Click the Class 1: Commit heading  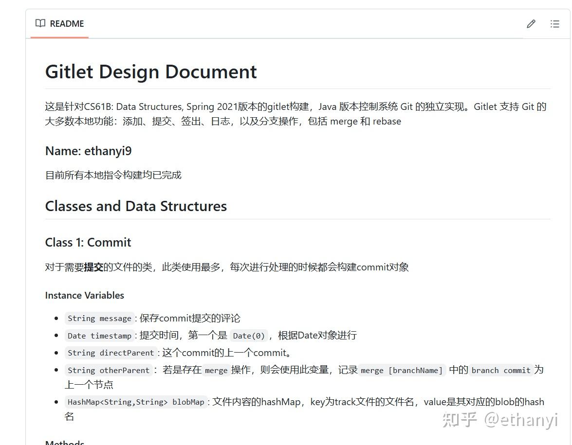coord(88,242)
